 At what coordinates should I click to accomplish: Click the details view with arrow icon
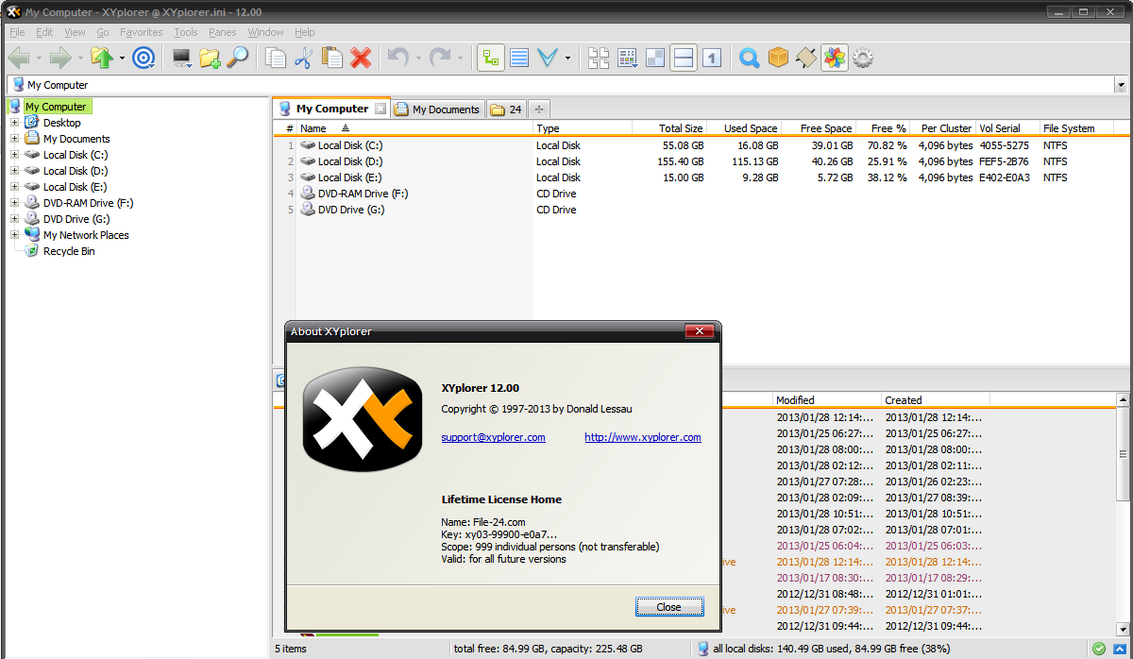pos(627,59)
